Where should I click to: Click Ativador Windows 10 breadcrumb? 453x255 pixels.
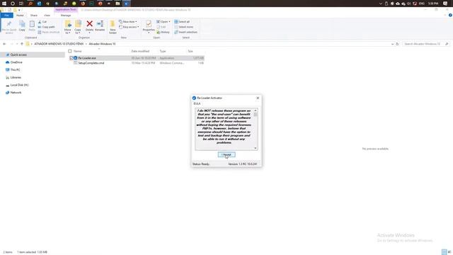pos(102,44)
